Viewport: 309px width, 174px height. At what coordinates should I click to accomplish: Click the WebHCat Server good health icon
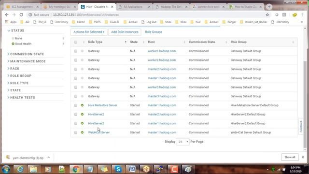point(82,132)
